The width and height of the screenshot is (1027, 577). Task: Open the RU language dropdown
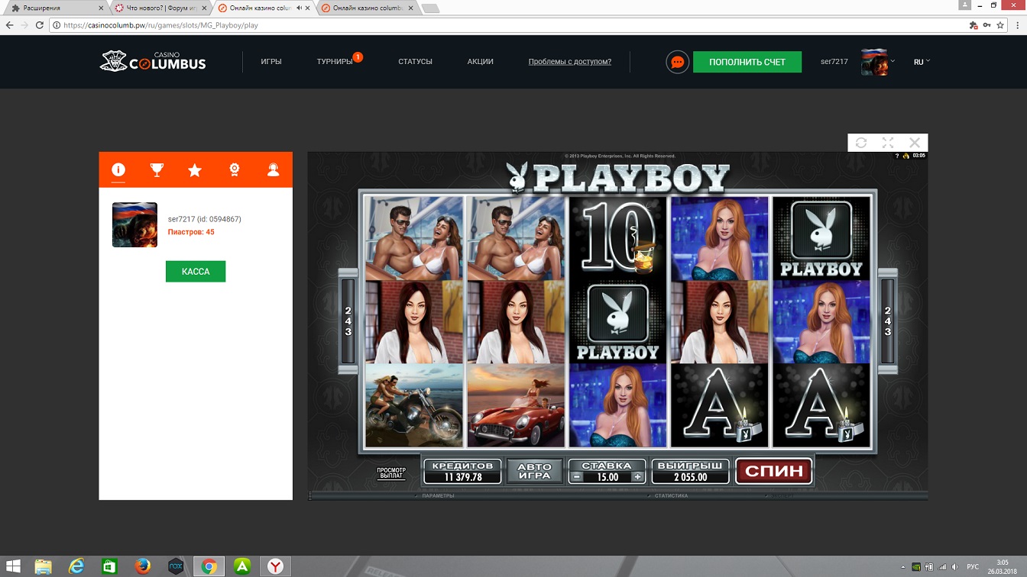922,62
